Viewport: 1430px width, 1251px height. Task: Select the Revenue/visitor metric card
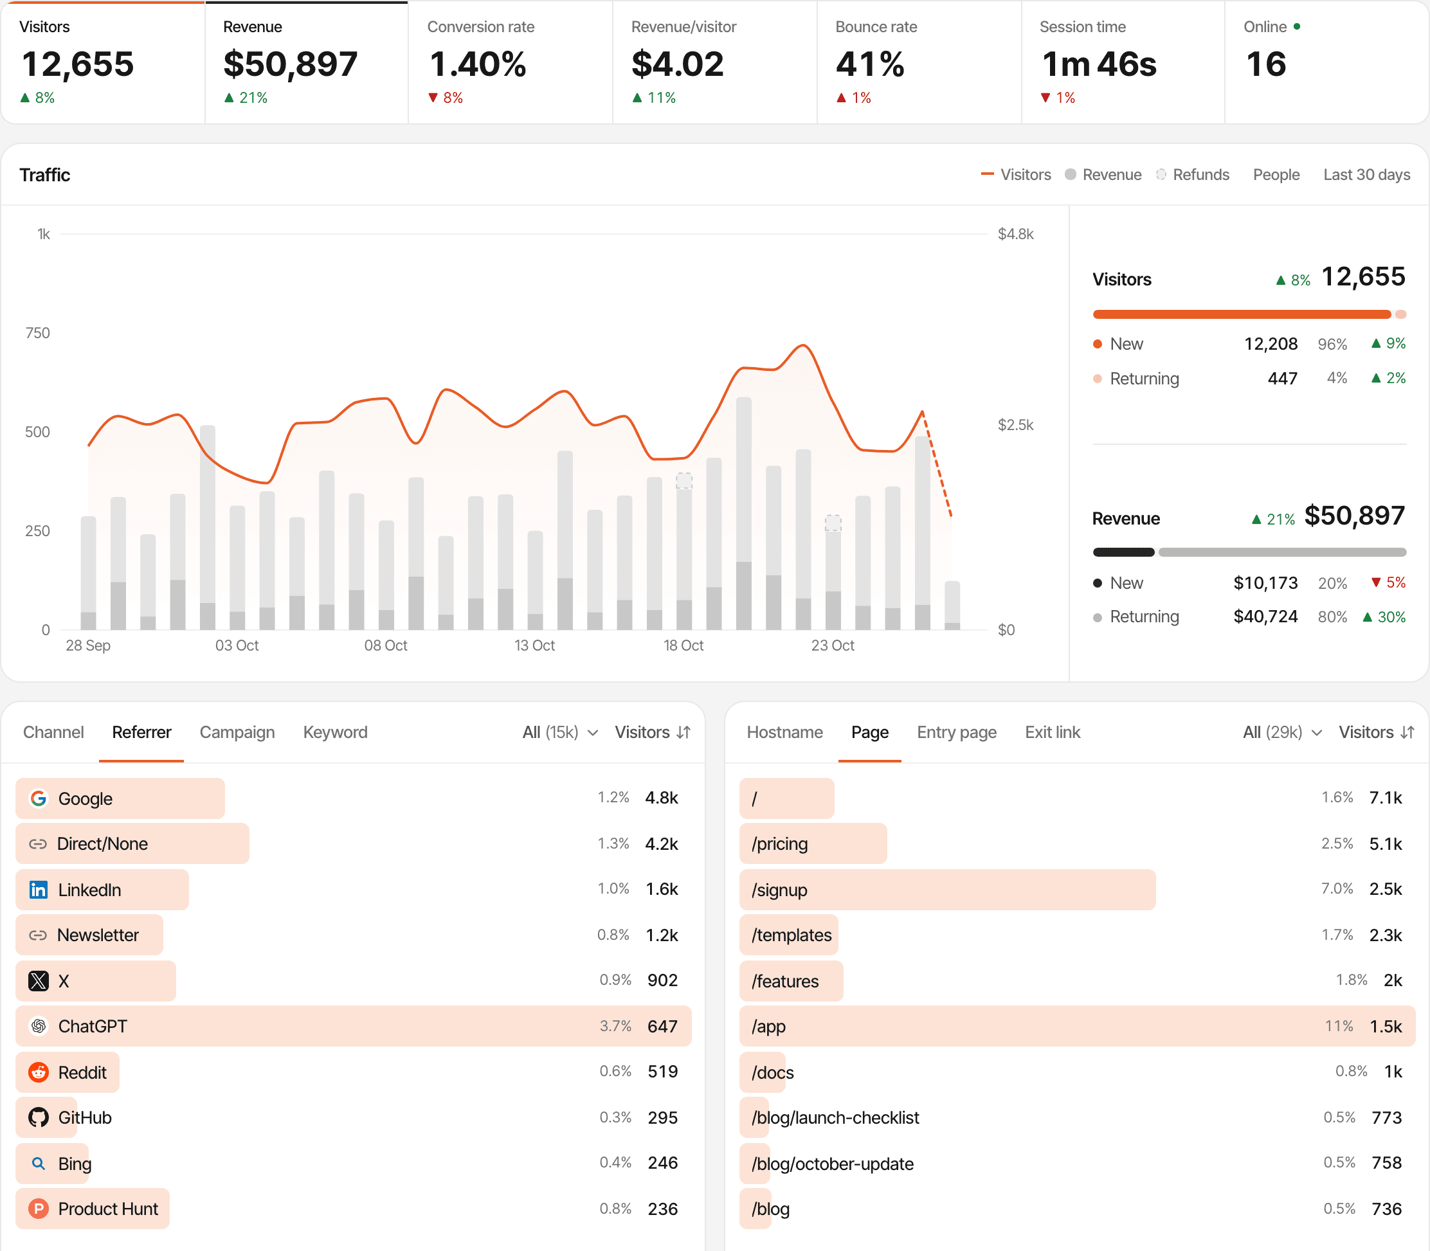pos(715,63)
